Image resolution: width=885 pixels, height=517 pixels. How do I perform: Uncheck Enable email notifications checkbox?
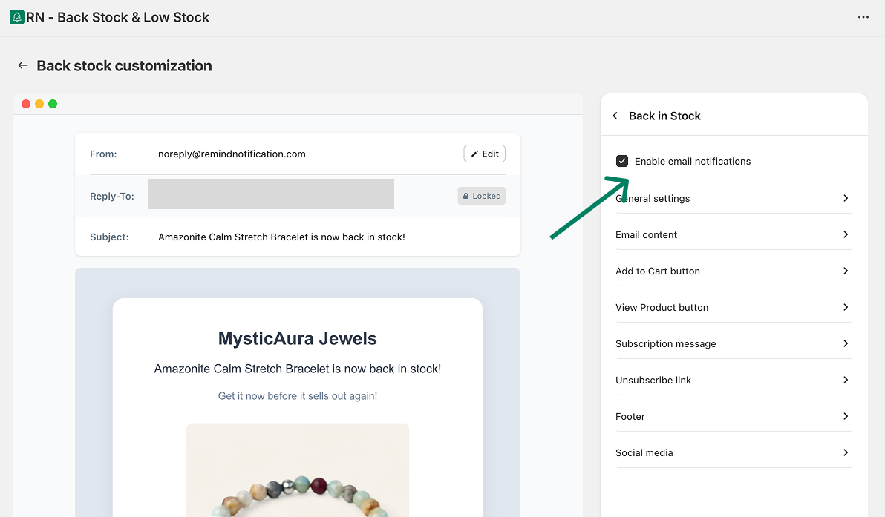[x=622, y=161]
